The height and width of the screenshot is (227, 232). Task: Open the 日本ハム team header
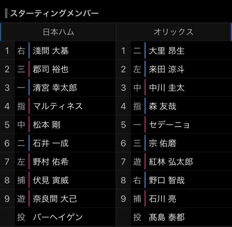[58, 32]
